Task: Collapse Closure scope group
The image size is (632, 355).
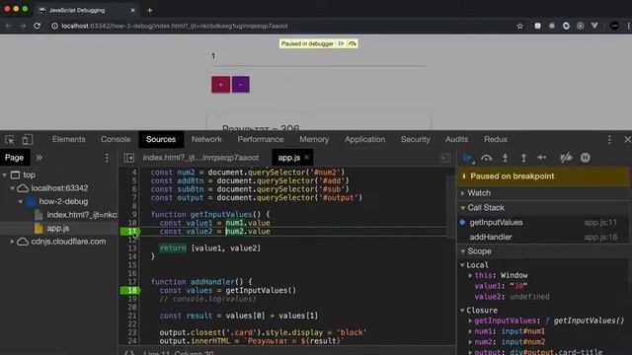Action: click(x=462, y=311)
